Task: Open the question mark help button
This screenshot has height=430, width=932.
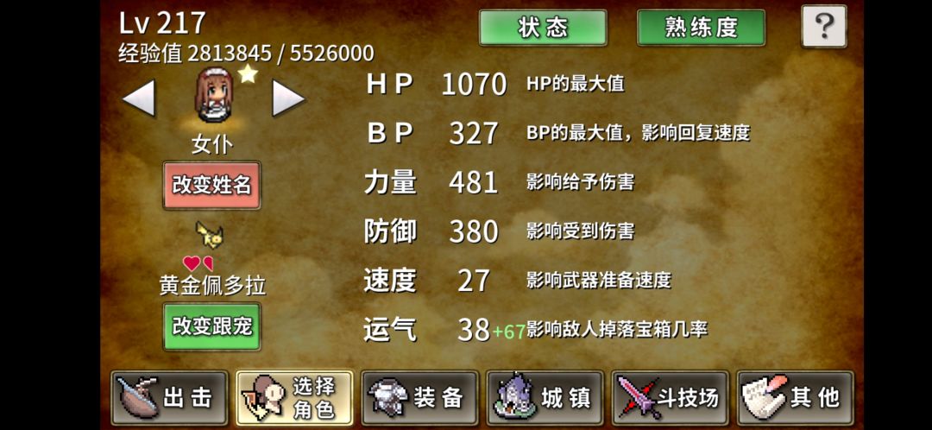Action: click(x=824, y=27)
